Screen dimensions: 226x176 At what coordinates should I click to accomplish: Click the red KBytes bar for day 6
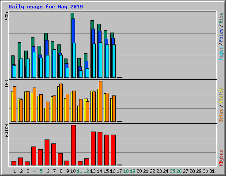tap(47, 152)
